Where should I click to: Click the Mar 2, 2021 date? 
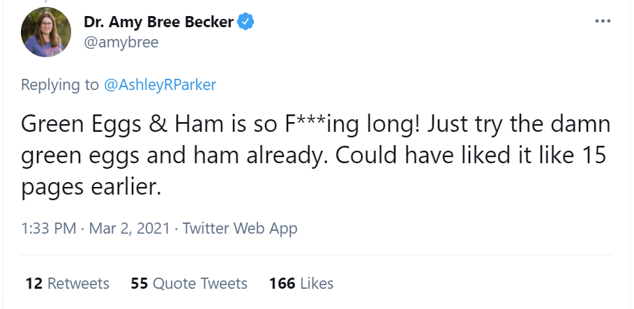click(x=130, y=228)
